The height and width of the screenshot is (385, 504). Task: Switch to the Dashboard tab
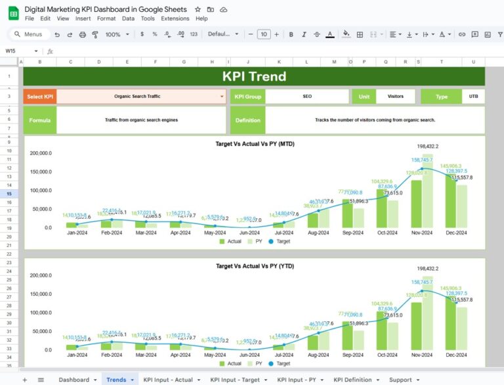tap(74, 380)
